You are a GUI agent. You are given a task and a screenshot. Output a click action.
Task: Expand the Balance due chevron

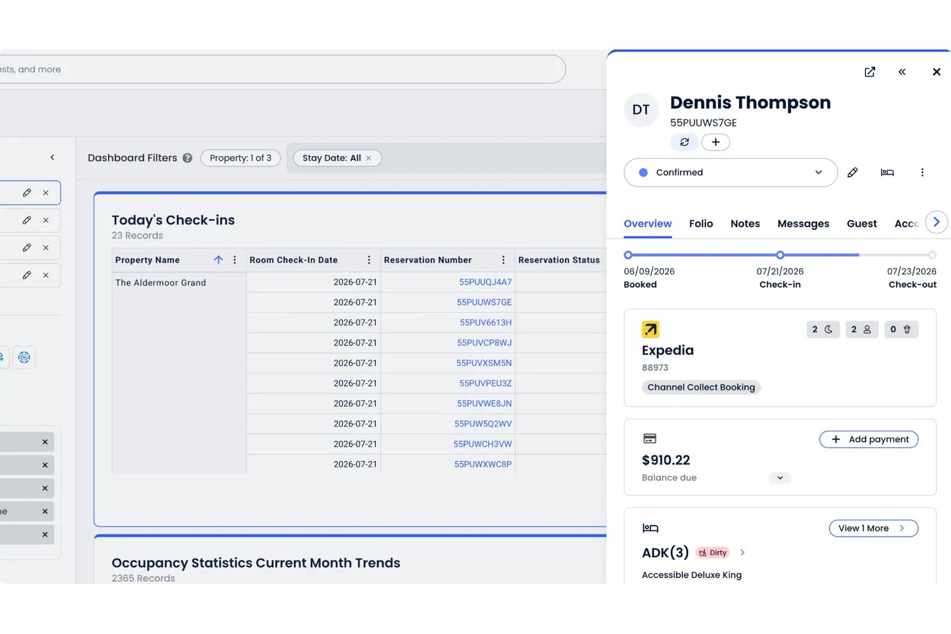tap(780, 478)
